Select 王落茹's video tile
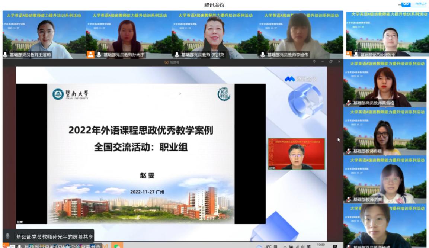Screen dimensions: 429x248 [44, 35]
